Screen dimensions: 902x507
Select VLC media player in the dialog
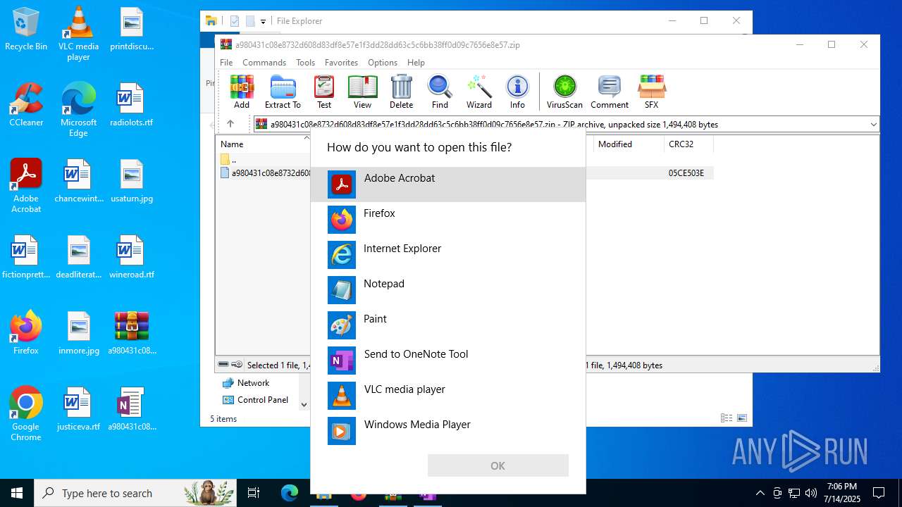click(x=448, y=396)
